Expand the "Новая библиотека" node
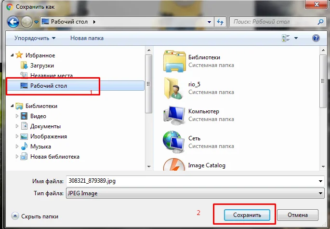This screenshot has width=330, height=229. pyautogui.click(x=17, y=156)
